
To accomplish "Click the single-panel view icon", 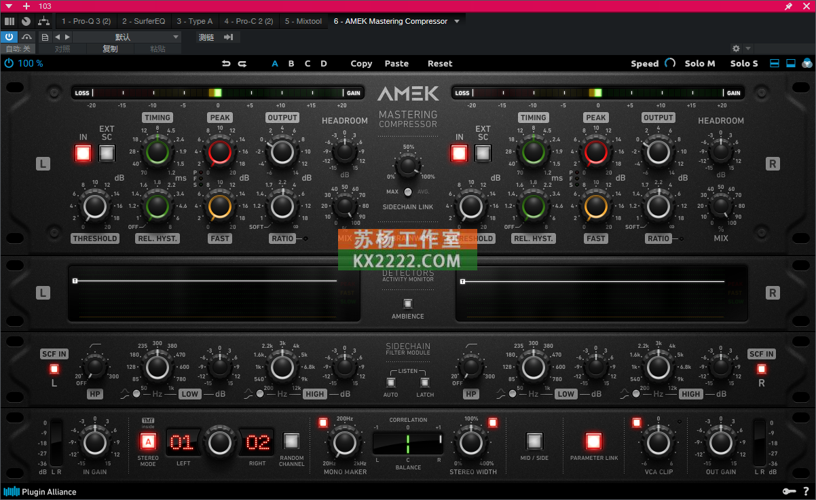I will click(x=790, y=63).
